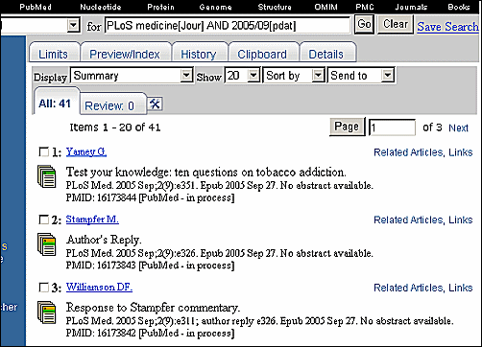482x347 pixels.
Task: Open the Sort by dropdown
Action: point(294,76)
